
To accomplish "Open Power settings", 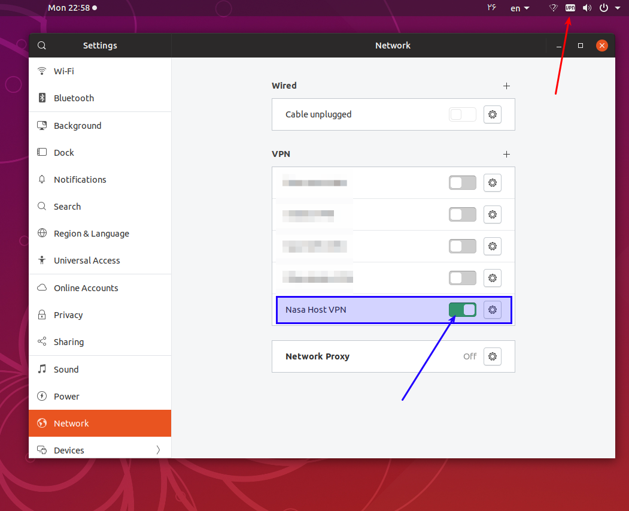I will (100, 396).
